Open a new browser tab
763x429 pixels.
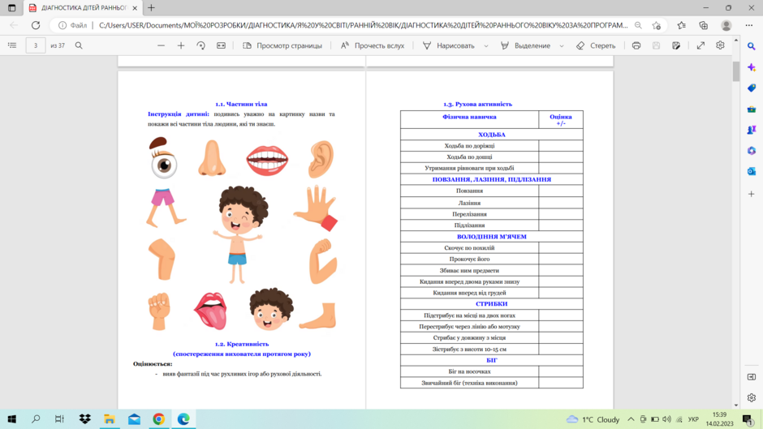point(151,8)
